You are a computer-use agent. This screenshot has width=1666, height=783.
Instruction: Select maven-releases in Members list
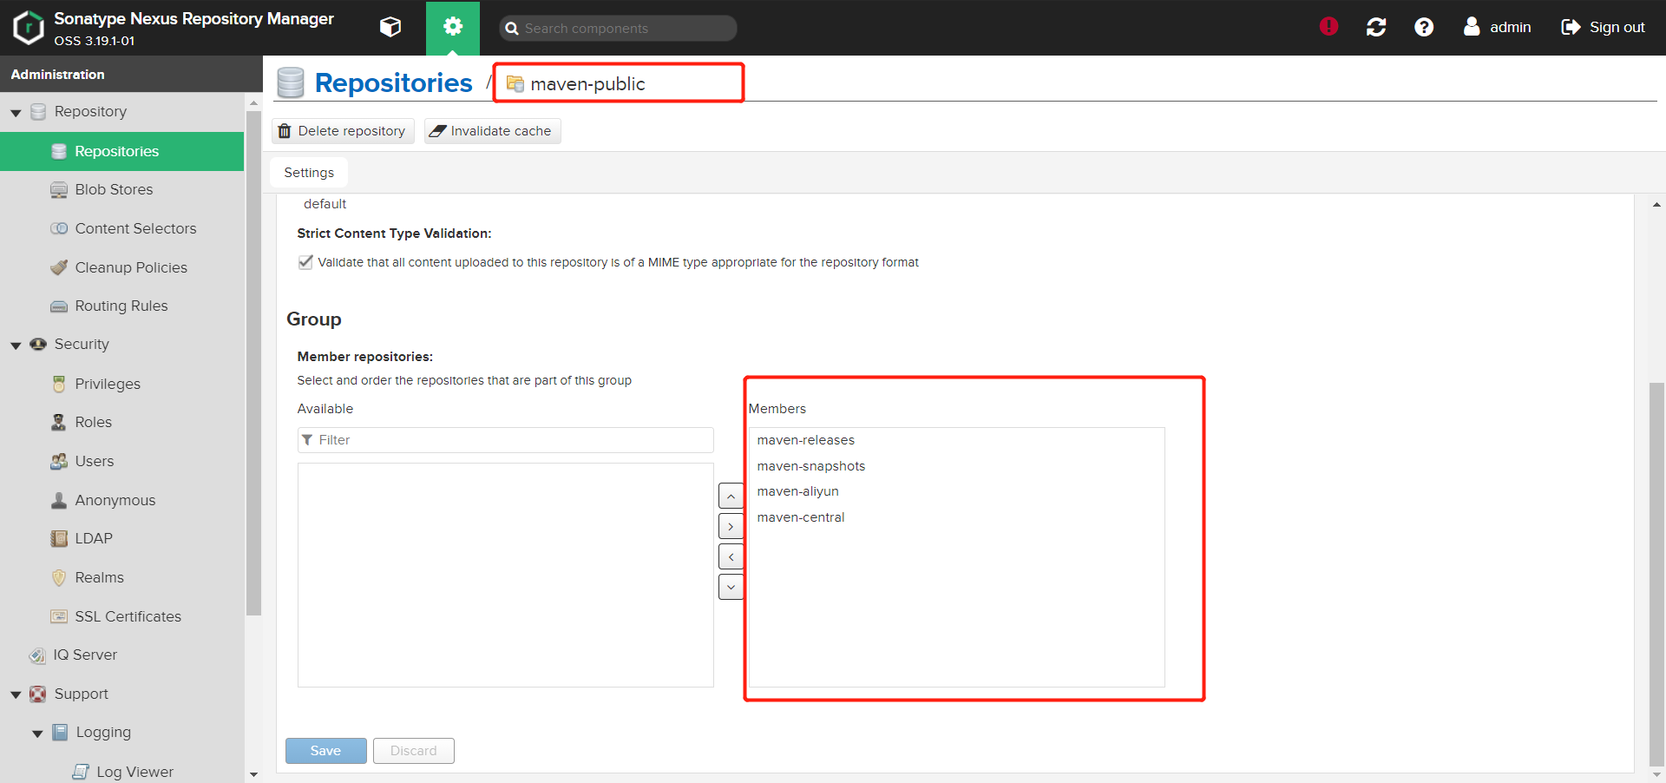[956, 440]
